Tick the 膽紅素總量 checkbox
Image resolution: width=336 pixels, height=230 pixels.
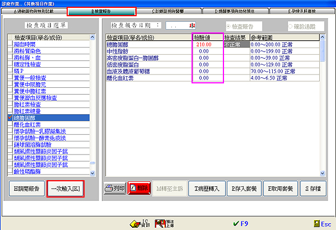click(x=10, y=111)
